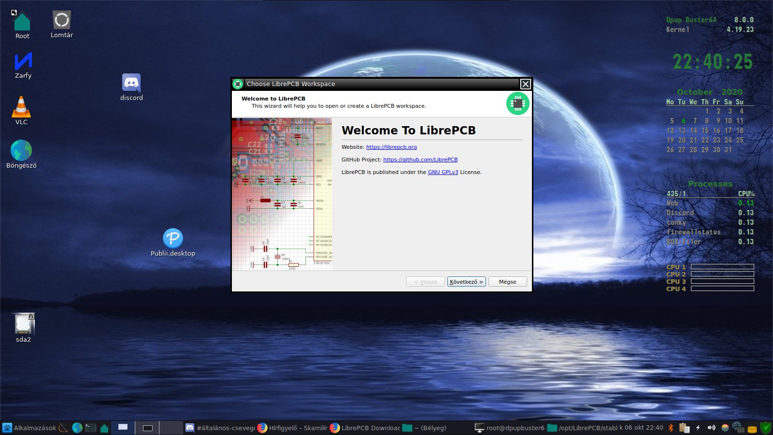
Task: Click the LibrePCB logo in wizard header
Action: pyautogui.click(x=517, y=103)
